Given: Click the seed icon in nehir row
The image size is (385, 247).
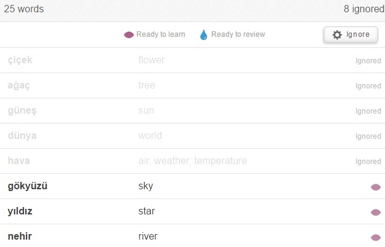Looking at the screenshot, I should 376,237.
